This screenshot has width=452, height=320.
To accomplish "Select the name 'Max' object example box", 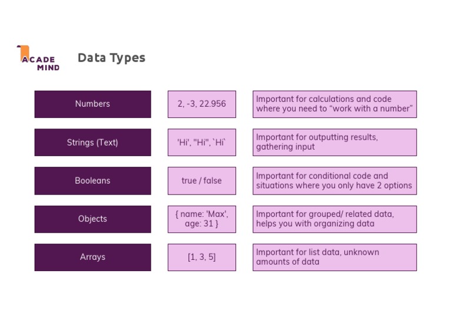I will tap(201, 219).
